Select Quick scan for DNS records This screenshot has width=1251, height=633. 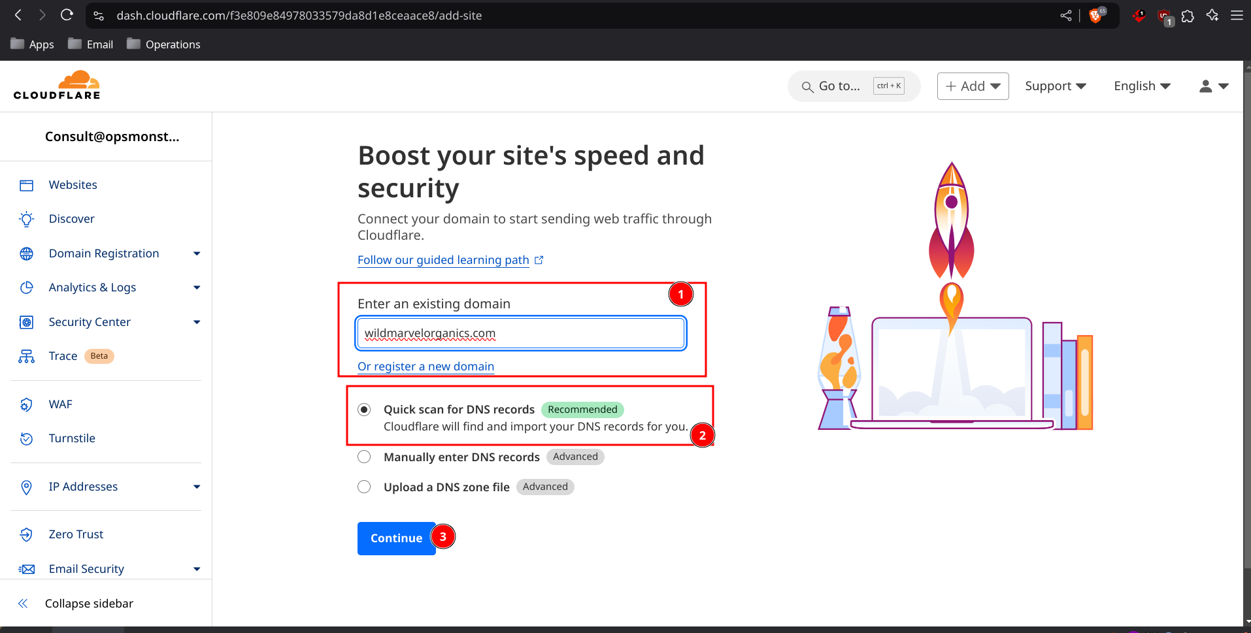pyautogui.click(x=364, y=410)
